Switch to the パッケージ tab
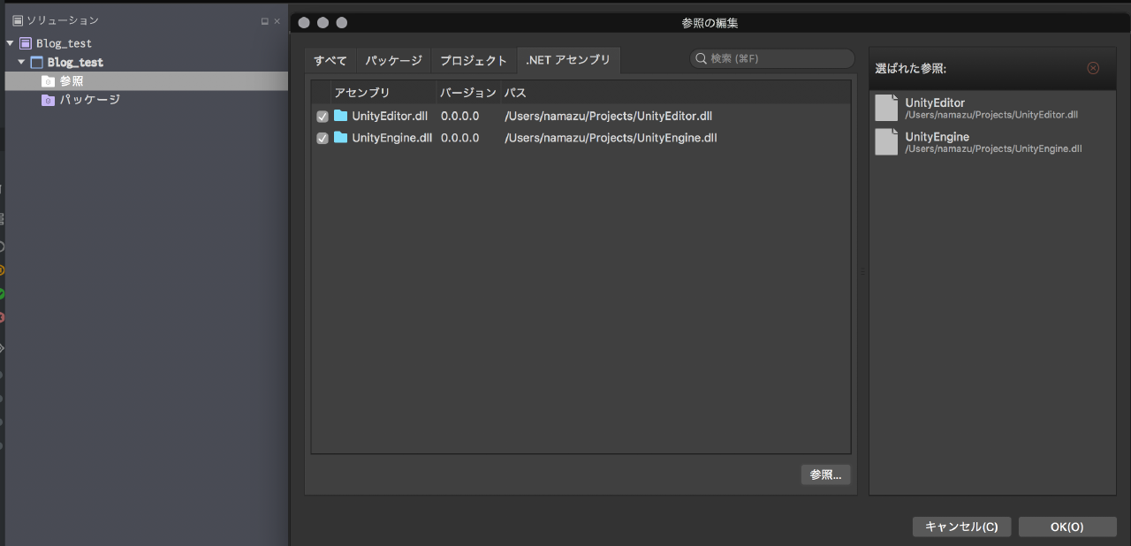1131x546 pixels. click(394, 60)
